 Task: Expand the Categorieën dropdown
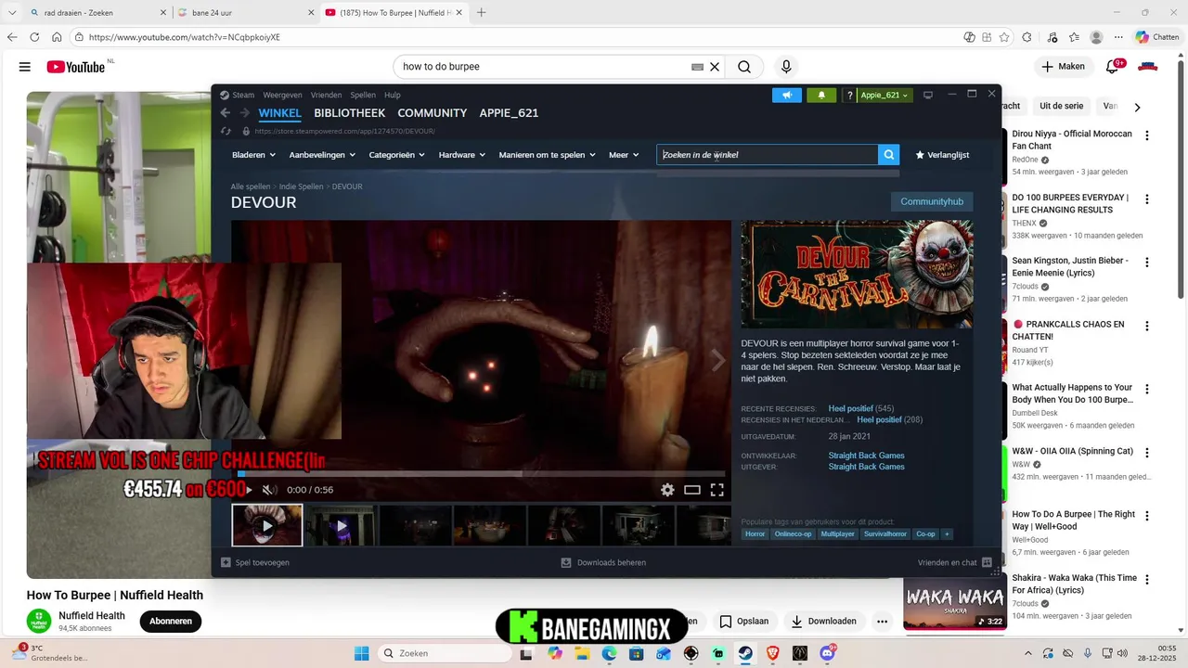(397, 155)
